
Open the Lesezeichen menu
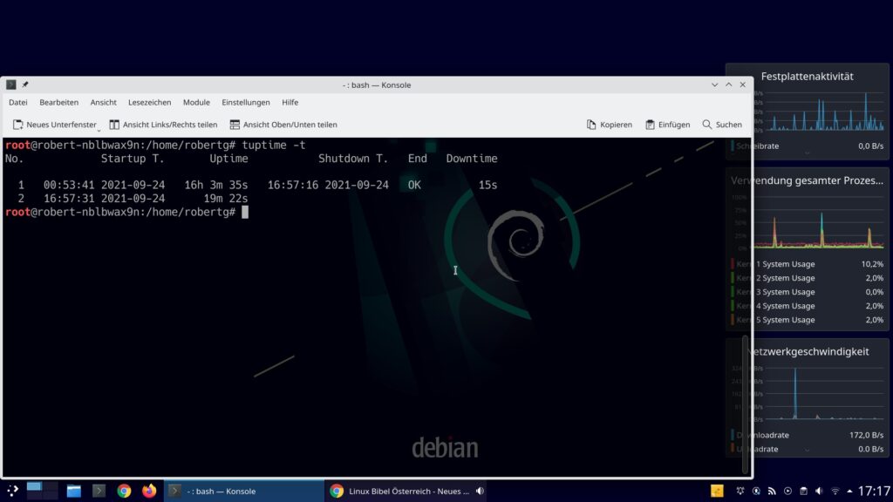(x=149, y=103)
